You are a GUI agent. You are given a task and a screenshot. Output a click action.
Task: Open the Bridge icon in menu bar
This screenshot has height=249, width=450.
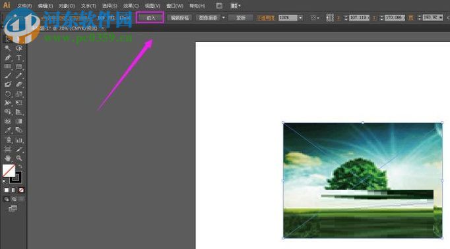[x=219, y=5]
